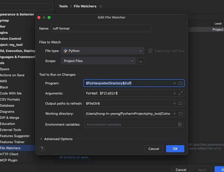Open the File type Python dropdown

coord(102,51)
